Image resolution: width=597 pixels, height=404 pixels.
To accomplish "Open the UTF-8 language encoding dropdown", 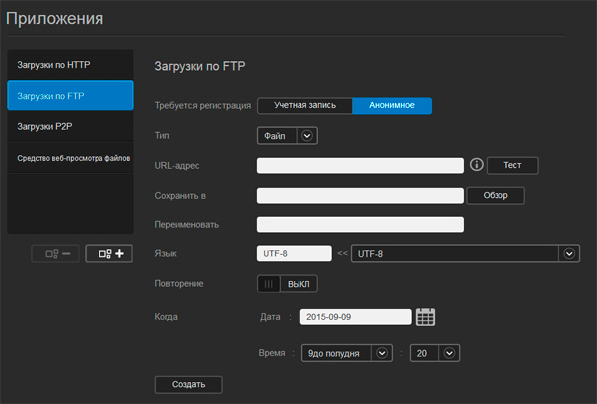I will coord(569,254).
